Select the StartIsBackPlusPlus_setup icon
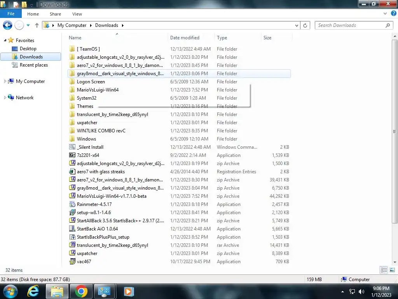 click(72, 237)
